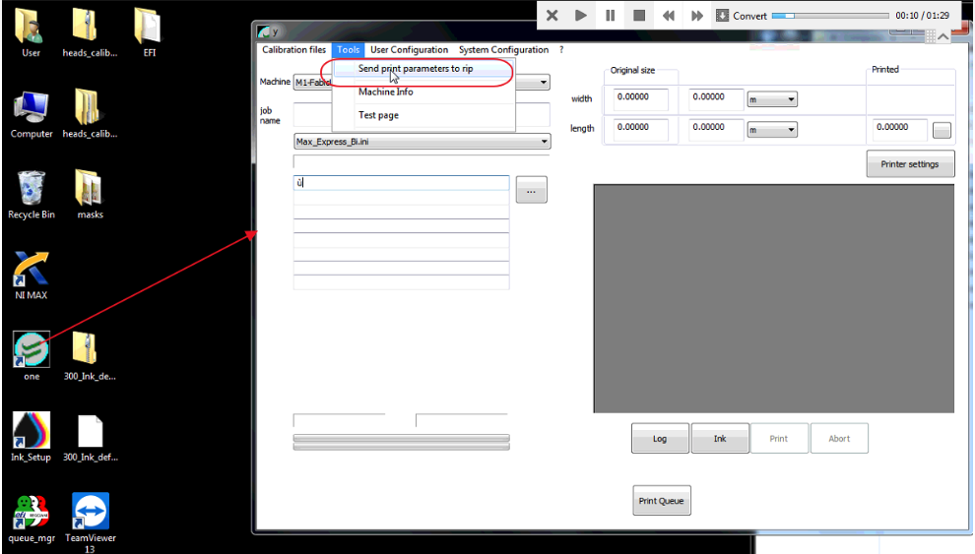
Task: Launch the queue_mgr shortcut
Action: tap(31, 512)
